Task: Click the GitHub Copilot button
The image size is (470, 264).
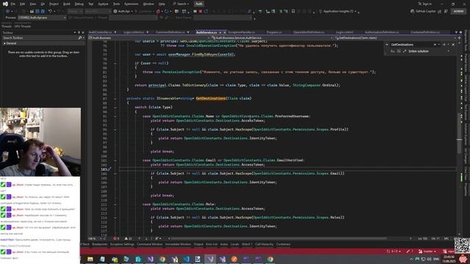Action: click(x=423, y=12)
